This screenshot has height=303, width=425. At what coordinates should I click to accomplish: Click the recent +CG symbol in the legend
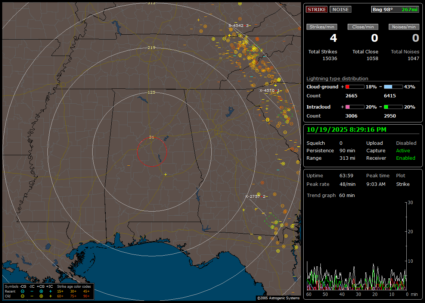[x=41, y=291]
